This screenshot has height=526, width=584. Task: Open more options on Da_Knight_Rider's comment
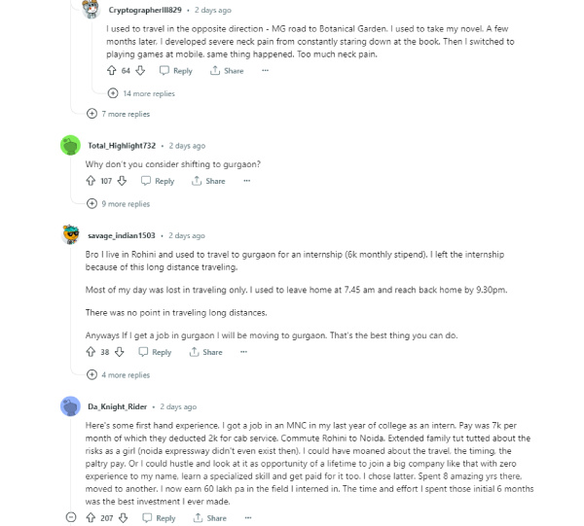249,518
